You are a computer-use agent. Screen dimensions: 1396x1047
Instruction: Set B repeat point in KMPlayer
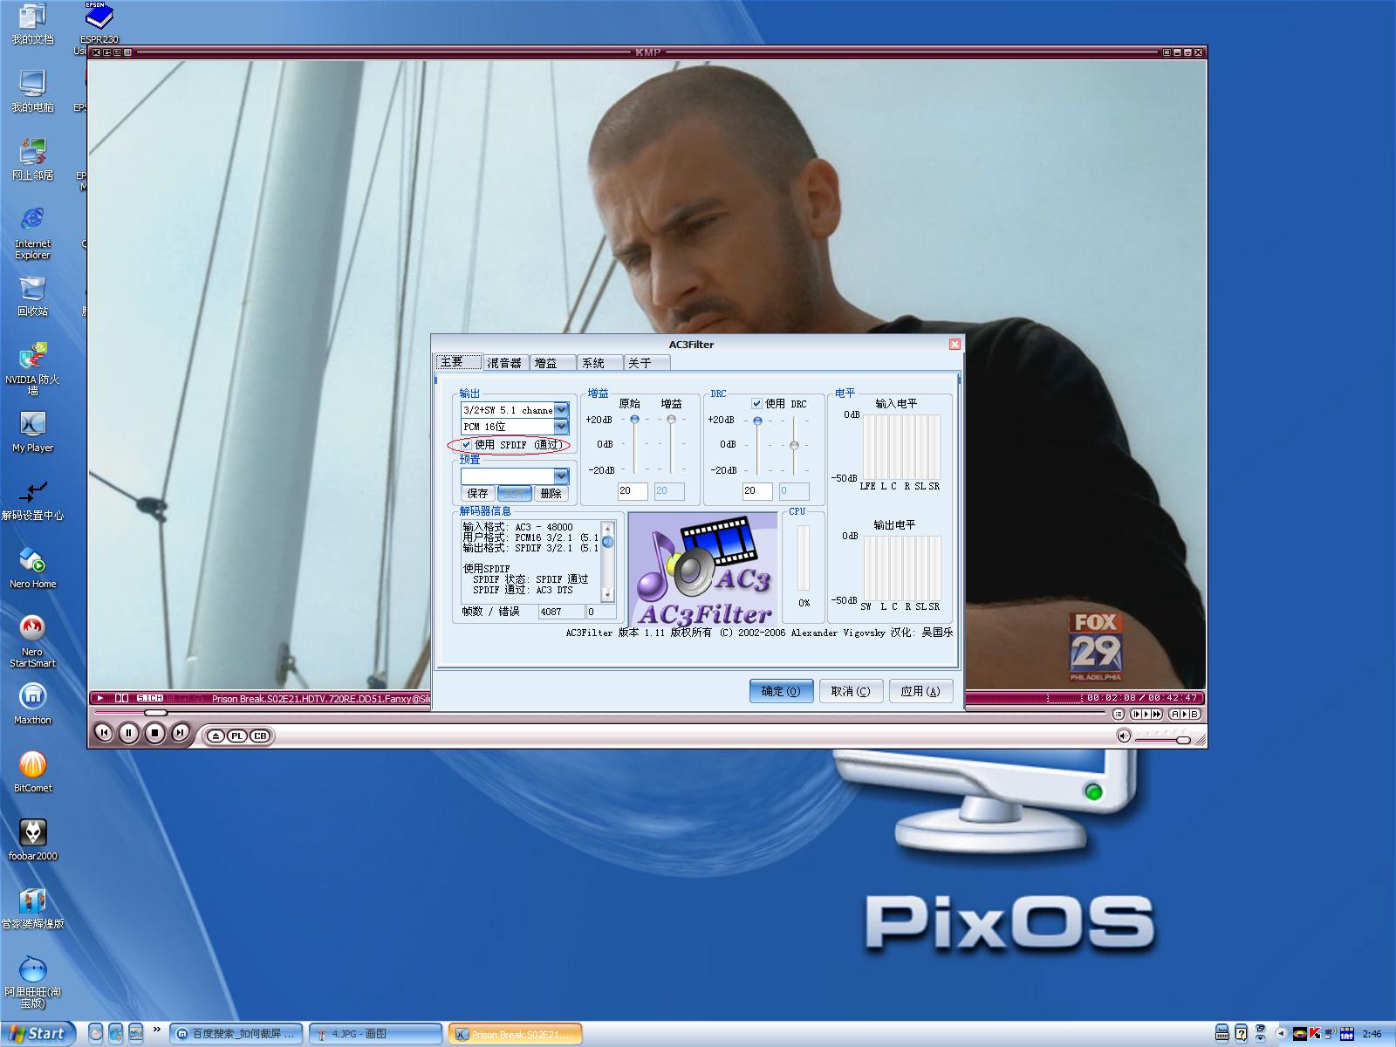click(1194, 714)
